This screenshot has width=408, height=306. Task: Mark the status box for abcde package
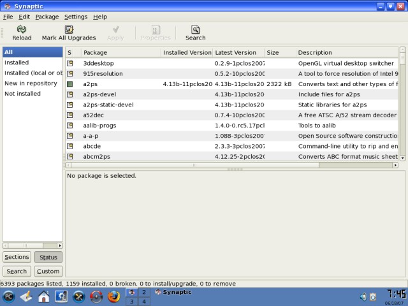coord(70,146)
